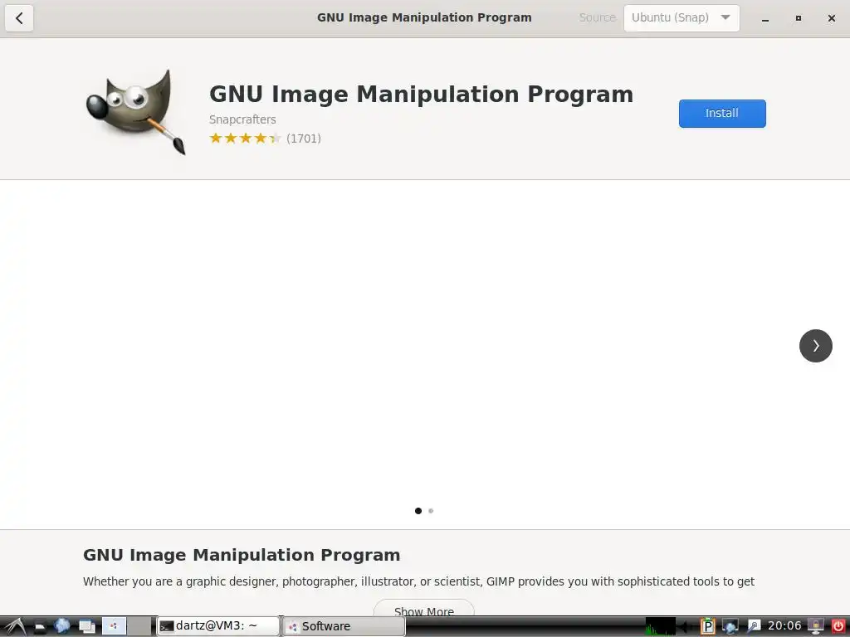This screenshot has height=637, width=850.
Task: Open the star rating with 1701 reviews
Action: (x=265, y=139)
